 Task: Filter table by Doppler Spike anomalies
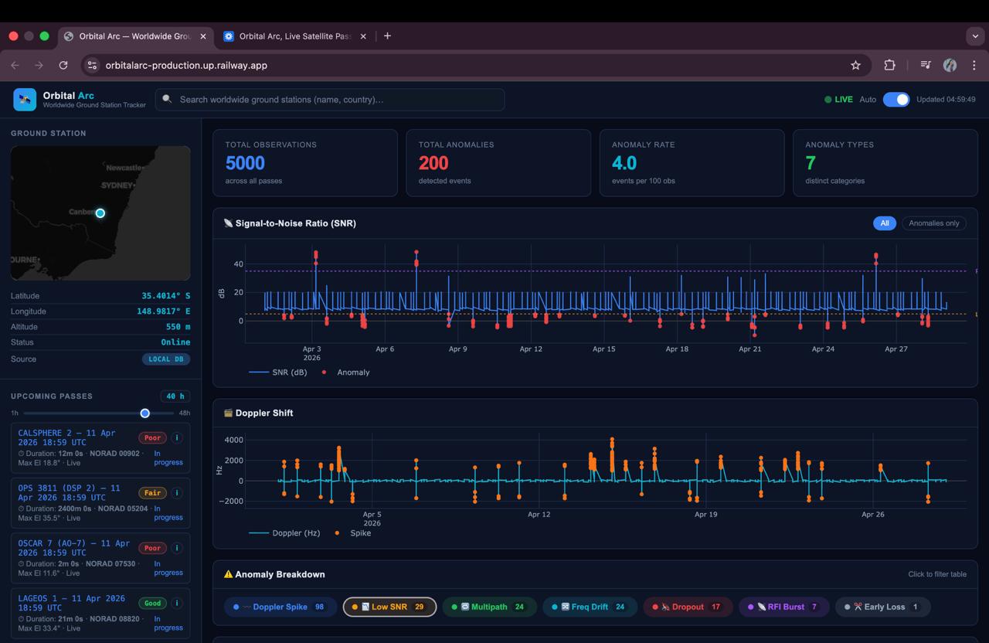pyautogui.click(x=280, y=607)
